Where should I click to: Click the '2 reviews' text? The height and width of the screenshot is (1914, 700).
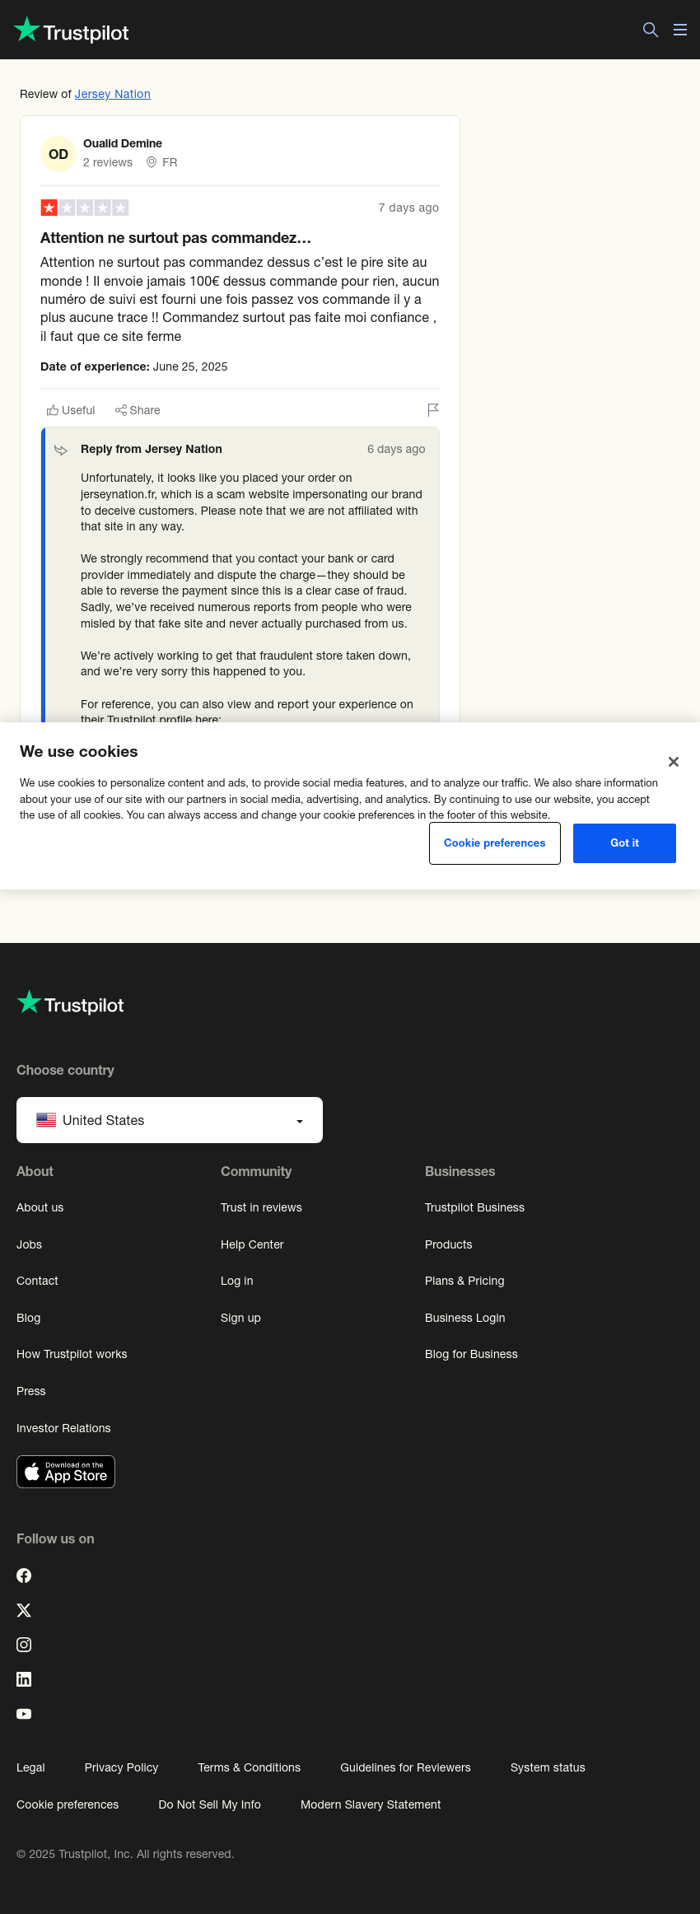pyautogui.click(x=108, y=162)
